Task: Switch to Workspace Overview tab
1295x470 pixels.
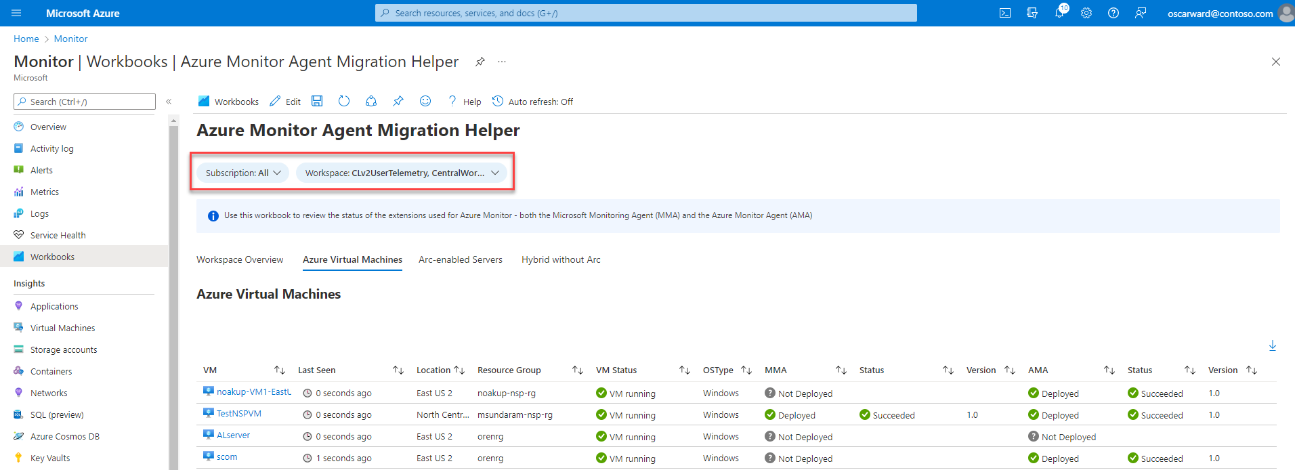Action: [240, 259]
